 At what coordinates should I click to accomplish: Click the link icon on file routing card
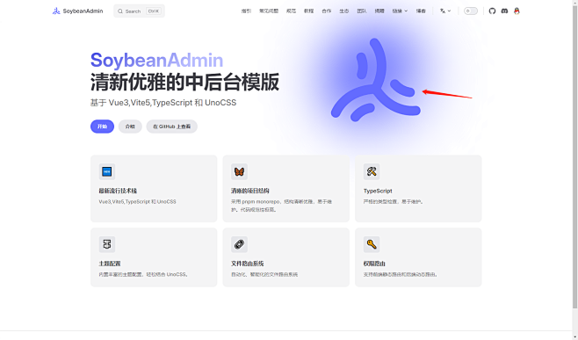[x=239, y=244]
